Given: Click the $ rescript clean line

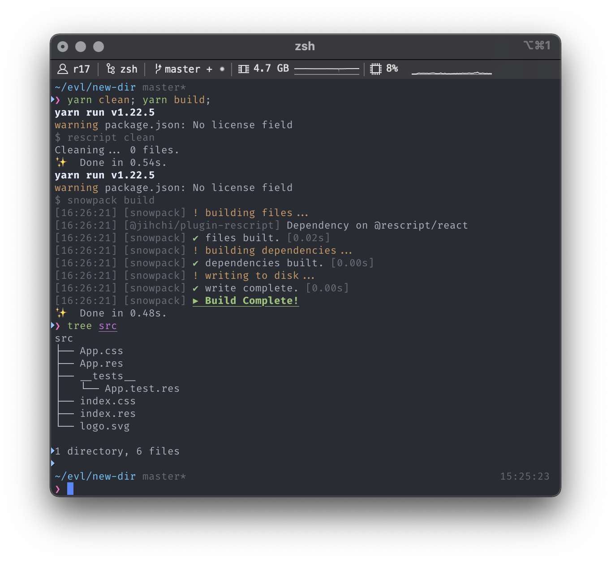Looking at the screenshot, I should (104, 137).
